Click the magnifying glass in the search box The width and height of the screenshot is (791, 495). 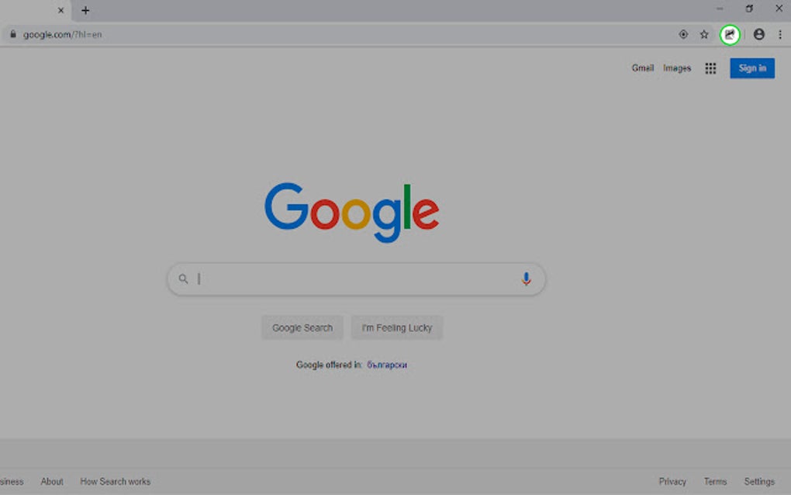tap(182, 278)
